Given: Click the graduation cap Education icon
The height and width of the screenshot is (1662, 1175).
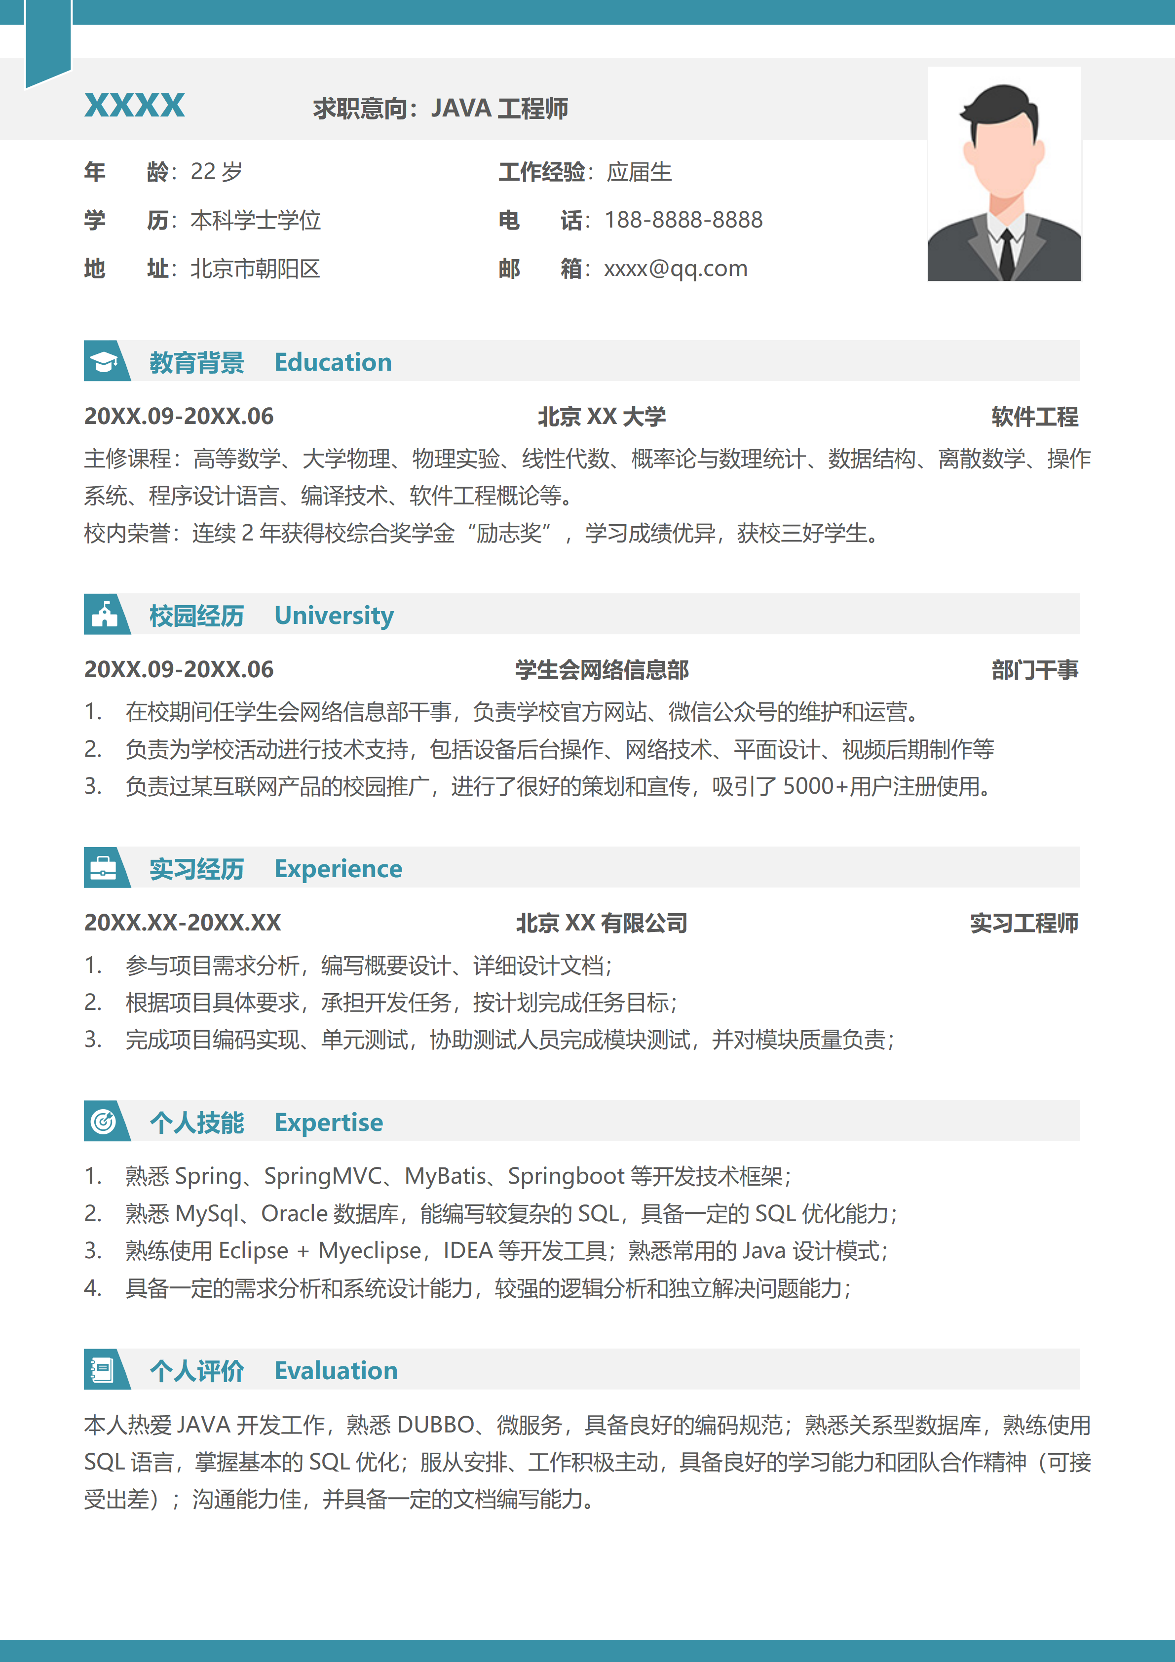Looking at the screenshot, I should point(104,361).
